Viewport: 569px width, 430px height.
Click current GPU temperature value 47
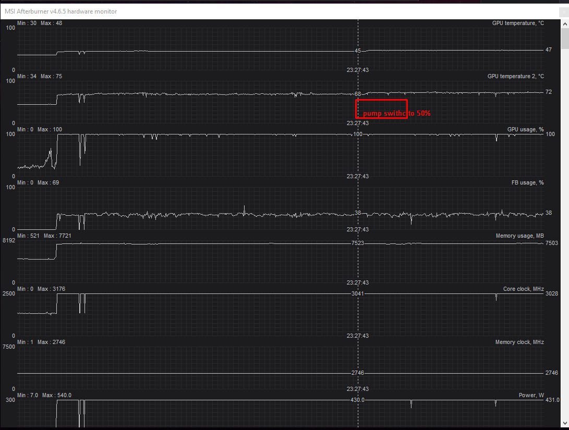tap(548, 50)
